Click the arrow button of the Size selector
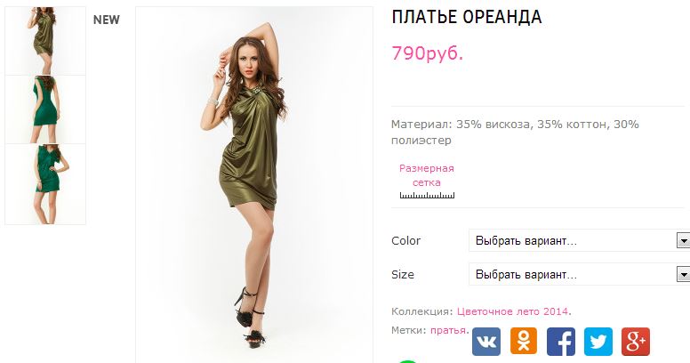 coord(683,274)
